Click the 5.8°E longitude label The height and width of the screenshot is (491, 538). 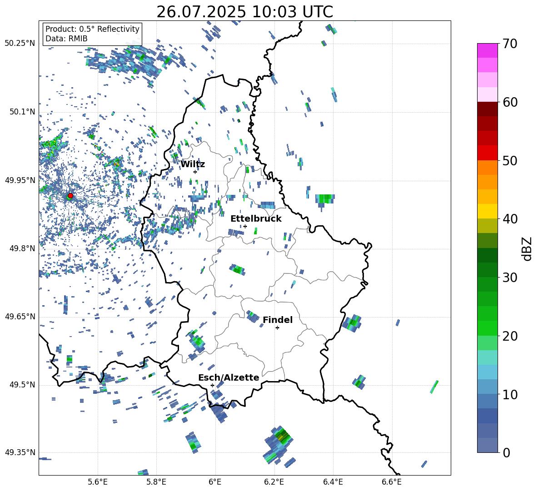[x=156, y=482]
